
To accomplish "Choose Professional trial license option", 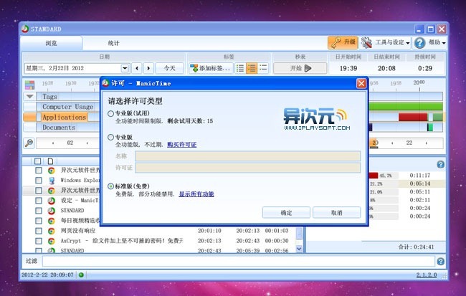I will tap(110, 113).
